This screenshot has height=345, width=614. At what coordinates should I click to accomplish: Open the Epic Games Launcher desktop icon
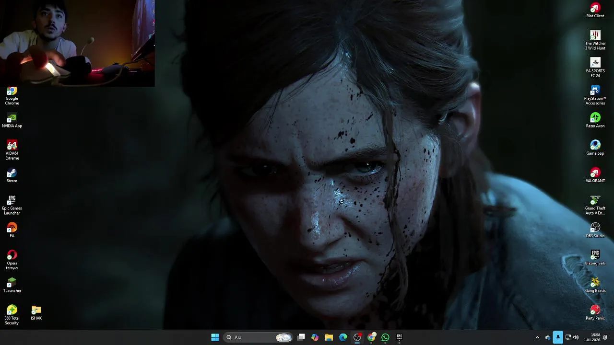pyautogui.click(x=12, y=205)
